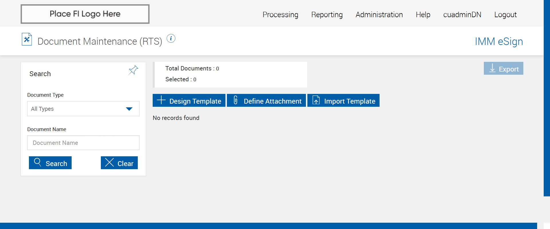This screenshot has height=229, width=550.
Task: Click the magnifier icon on Search button
Action: click(38, 162)
